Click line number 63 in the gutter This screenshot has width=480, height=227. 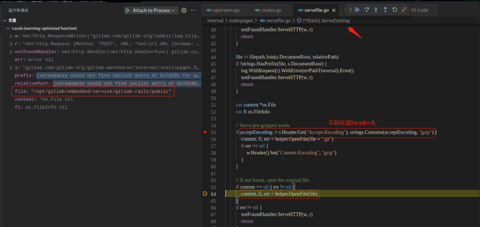click(213, 187)
